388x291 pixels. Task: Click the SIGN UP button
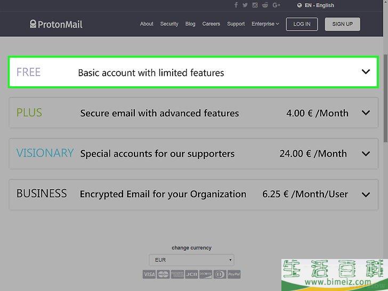(x=343, y=25)
